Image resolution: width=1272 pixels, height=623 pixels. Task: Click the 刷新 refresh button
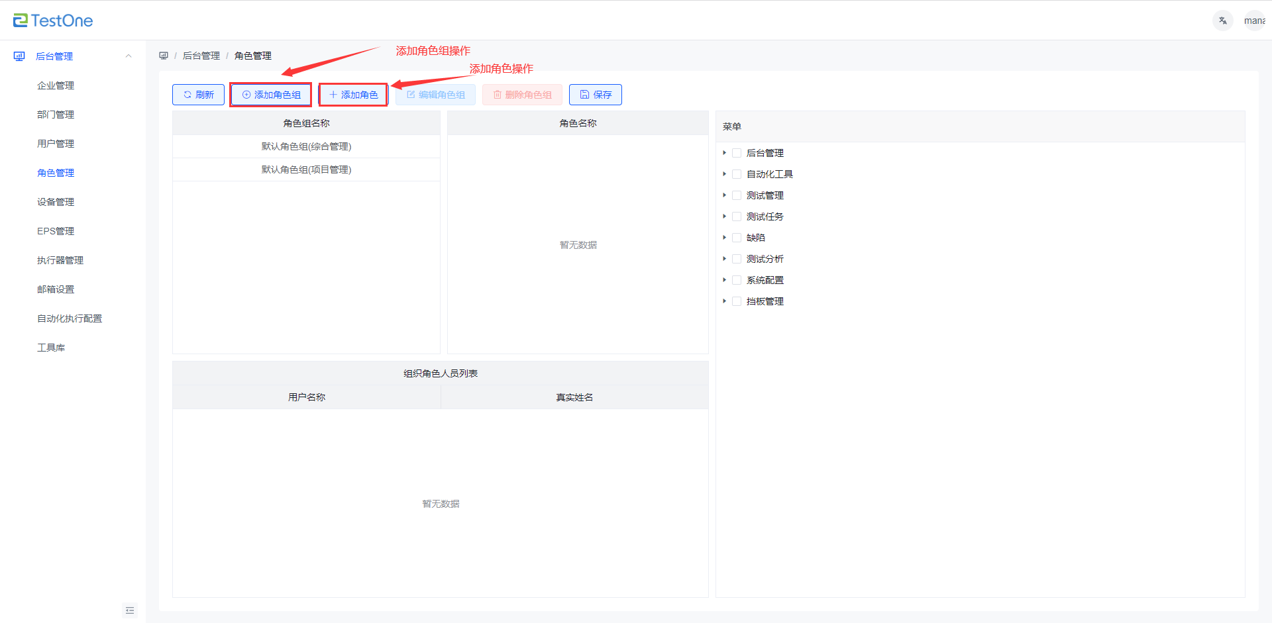[x=198, y=95]
